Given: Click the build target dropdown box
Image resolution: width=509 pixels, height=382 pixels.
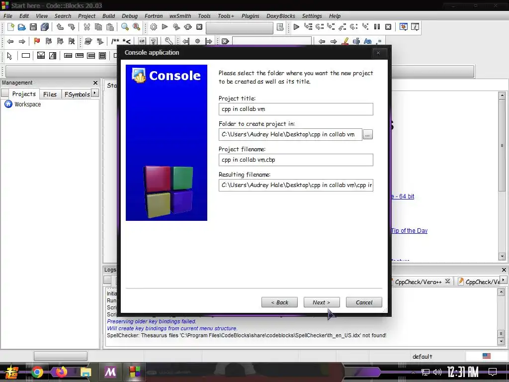Looking at the screenshot, I should (240, 28).
